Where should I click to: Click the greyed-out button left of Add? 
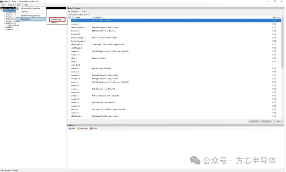pyautogui.click(x=266, y=121)
